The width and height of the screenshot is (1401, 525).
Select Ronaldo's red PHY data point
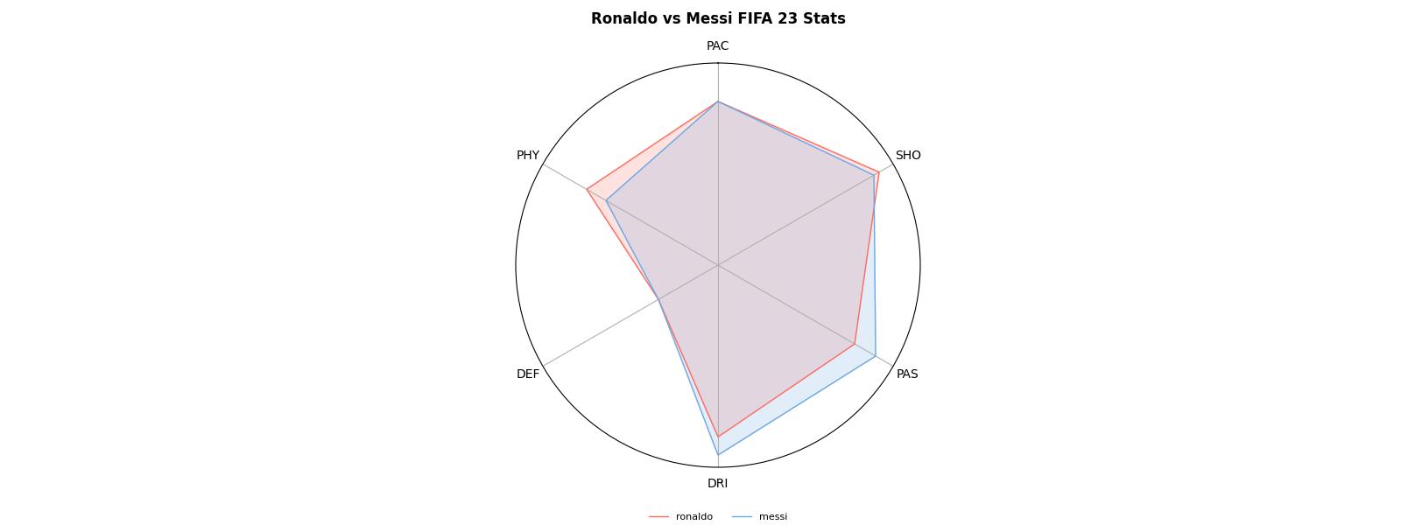click(587, 189)
